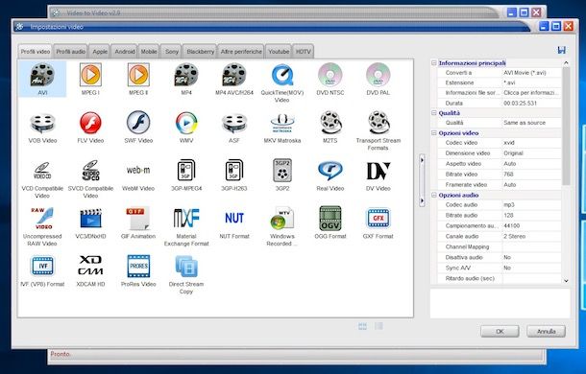Choose the WebM Video icon

pos(138,170)
